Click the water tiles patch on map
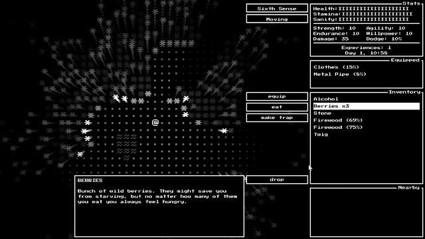 pyautogui.click(x=127, y=147)
